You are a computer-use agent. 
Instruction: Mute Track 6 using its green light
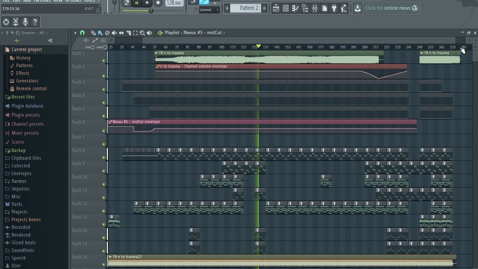104,131
